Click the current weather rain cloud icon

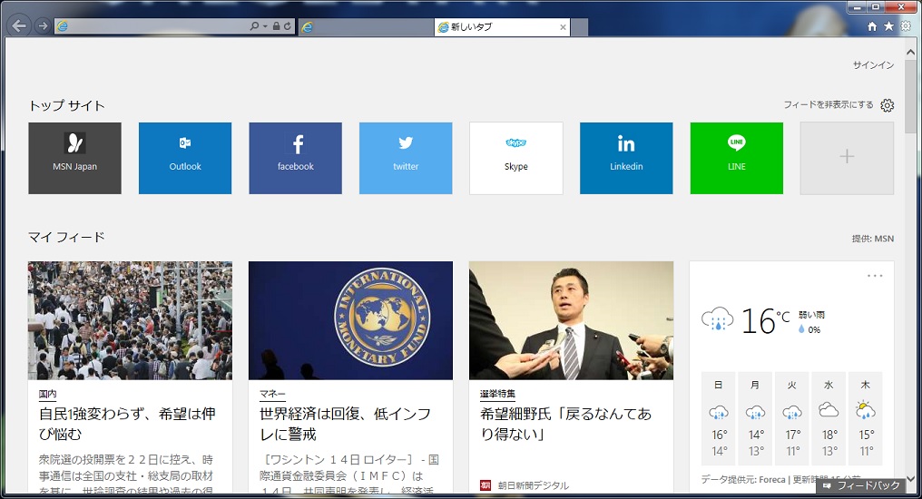tap(718, 319)
